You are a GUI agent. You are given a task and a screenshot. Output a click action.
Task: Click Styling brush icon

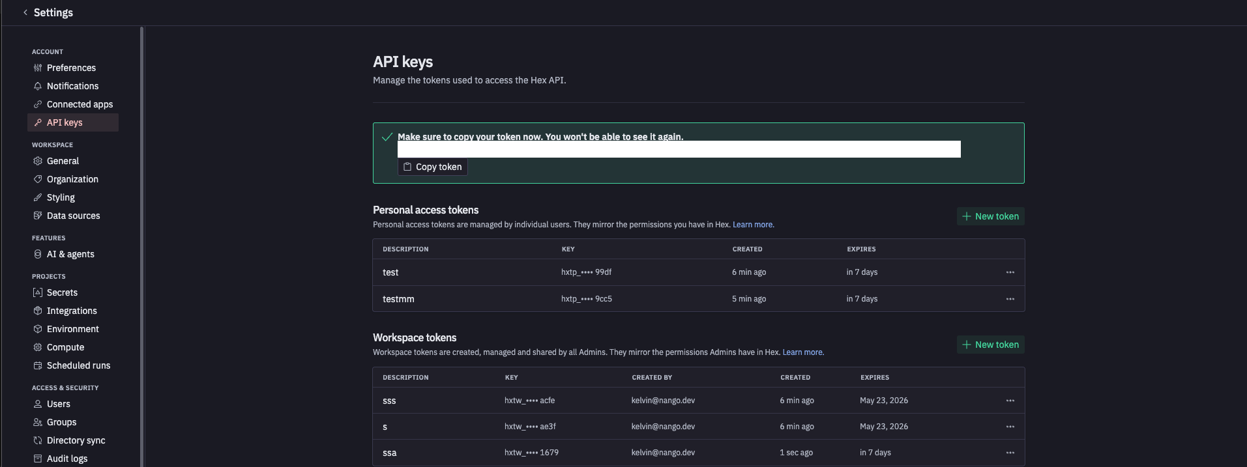point(38,197)
